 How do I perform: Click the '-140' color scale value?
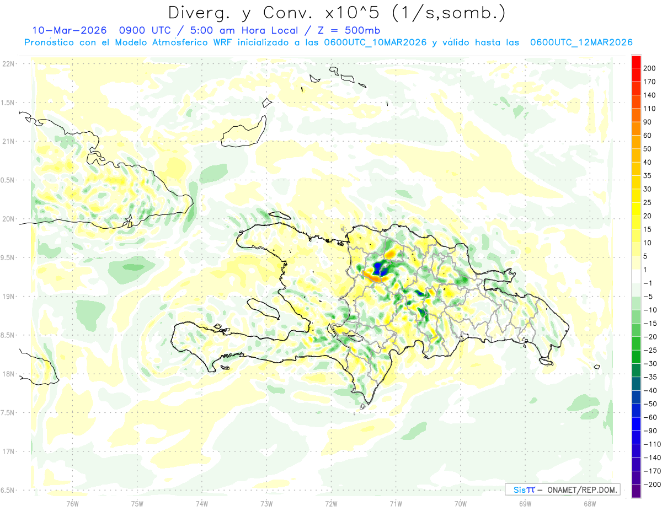point(651,458)
